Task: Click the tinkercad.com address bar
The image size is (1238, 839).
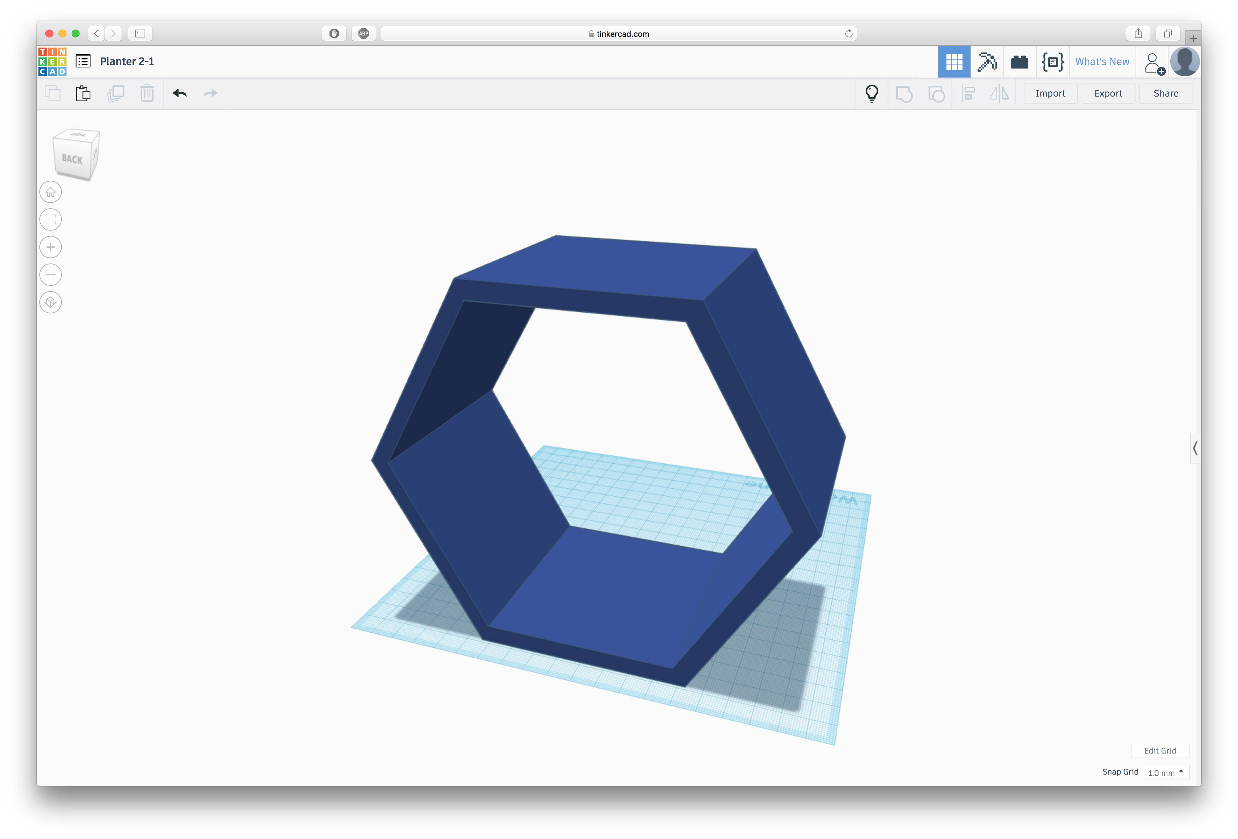Action: pyautogui.click(x=618, y=34)
